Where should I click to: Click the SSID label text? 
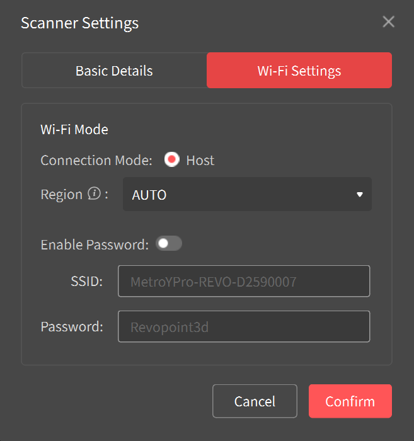[87, 281]
